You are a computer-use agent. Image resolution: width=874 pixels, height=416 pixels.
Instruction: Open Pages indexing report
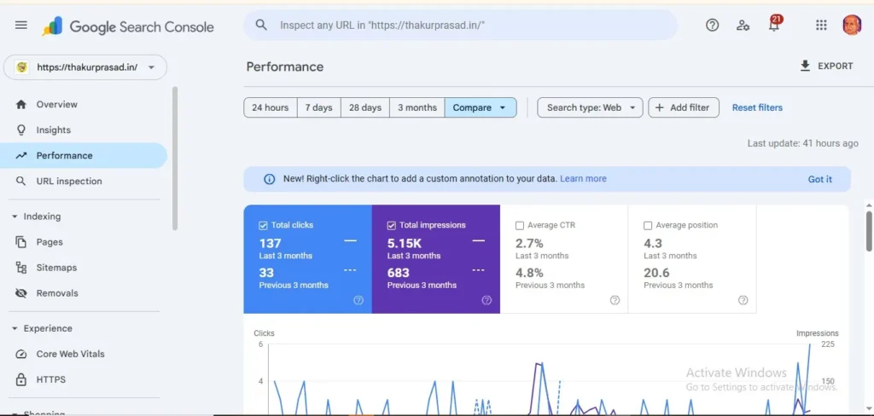point(84,242)
